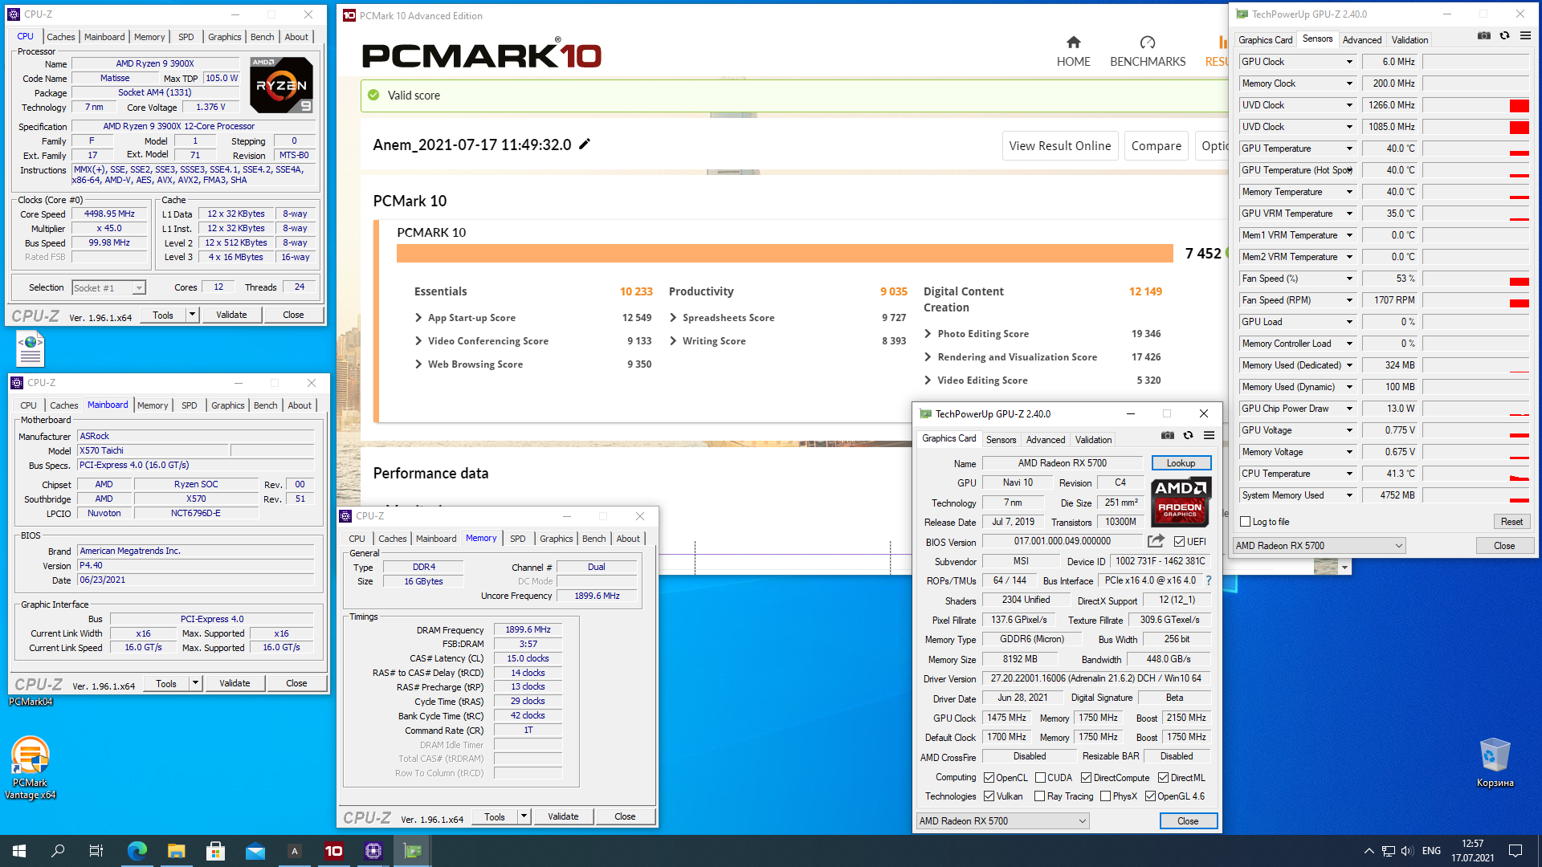Open Validation tab in GPU-Z Graphics Card window
The image size is (1542, 867).
point(1093,440)
